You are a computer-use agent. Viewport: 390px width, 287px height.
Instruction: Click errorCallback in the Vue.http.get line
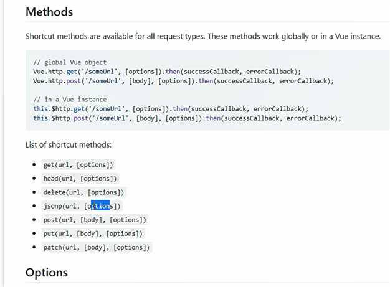270,72
